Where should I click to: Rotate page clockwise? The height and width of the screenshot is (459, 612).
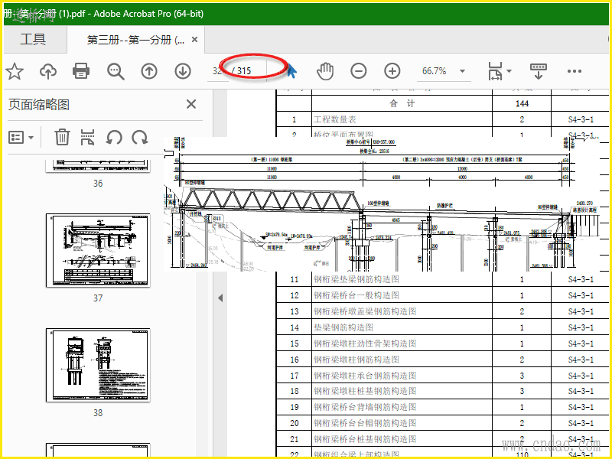coord(140,138)
